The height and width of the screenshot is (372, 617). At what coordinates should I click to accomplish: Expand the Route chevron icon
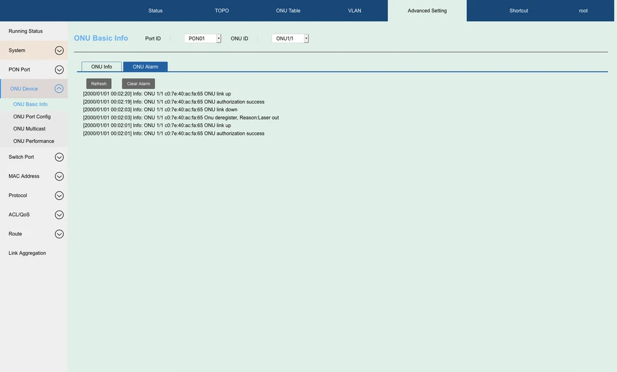coord(59,234)
